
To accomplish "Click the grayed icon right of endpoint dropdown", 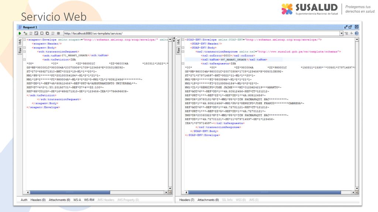I will (x=346, y=33).
